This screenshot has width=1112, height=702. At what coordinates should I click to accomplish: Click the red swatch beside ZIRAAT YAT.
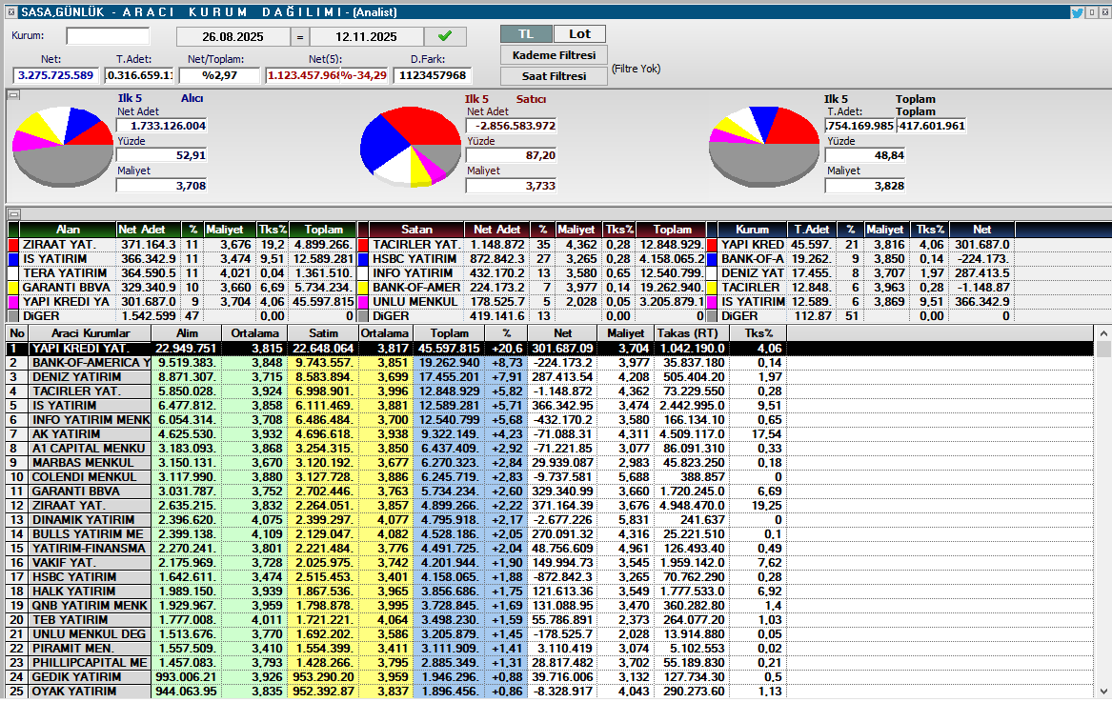[13, 245]
